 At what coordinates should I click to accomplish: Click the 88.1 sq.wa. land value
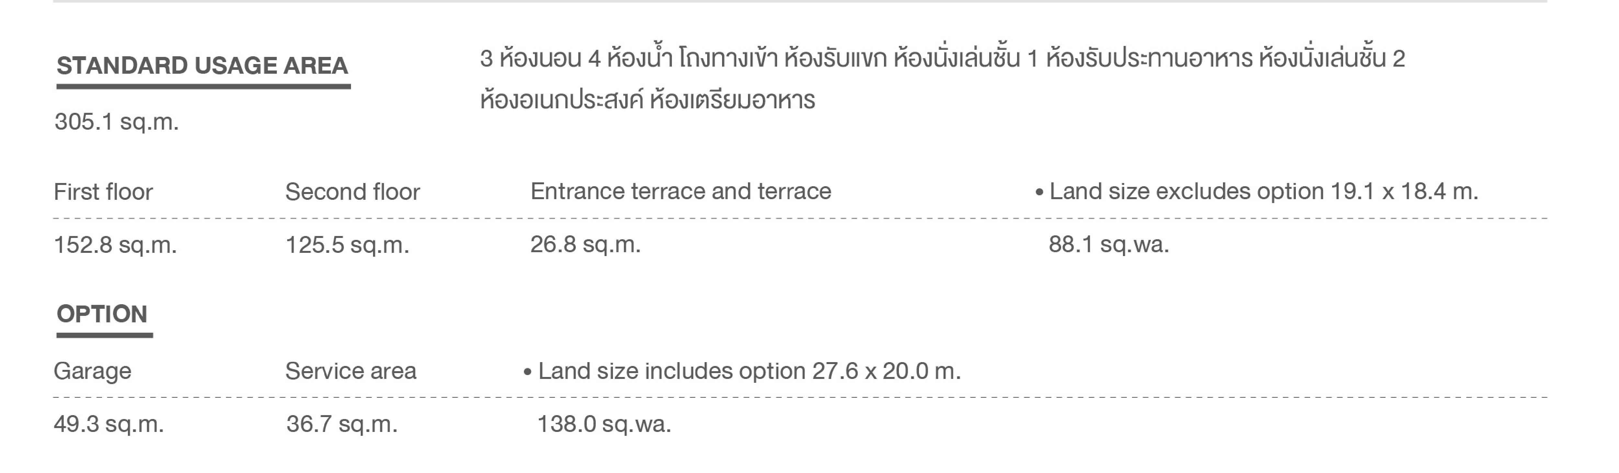(x=1109, y=244)
